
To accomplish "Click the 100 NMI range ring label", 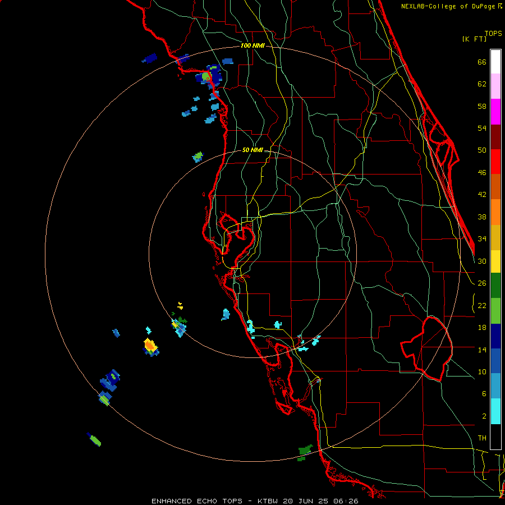I will [x=252, y=45].
